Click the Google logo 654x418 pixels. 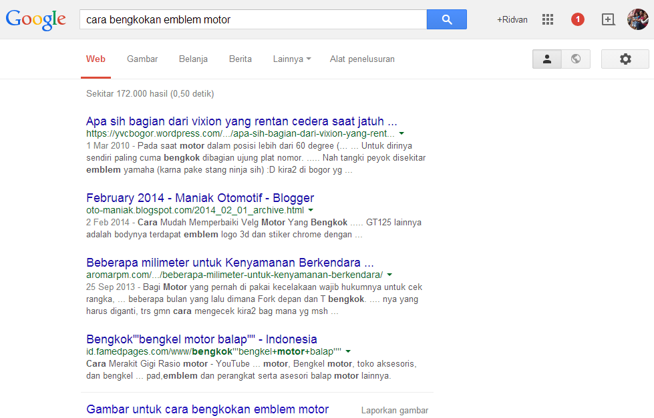pos(36,19)
